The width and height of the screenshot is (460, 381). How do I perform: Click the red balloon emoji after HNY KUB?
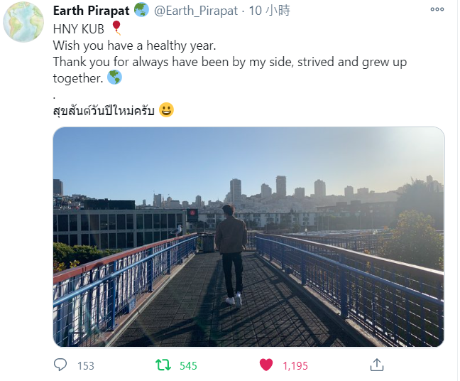pos(116,28)
